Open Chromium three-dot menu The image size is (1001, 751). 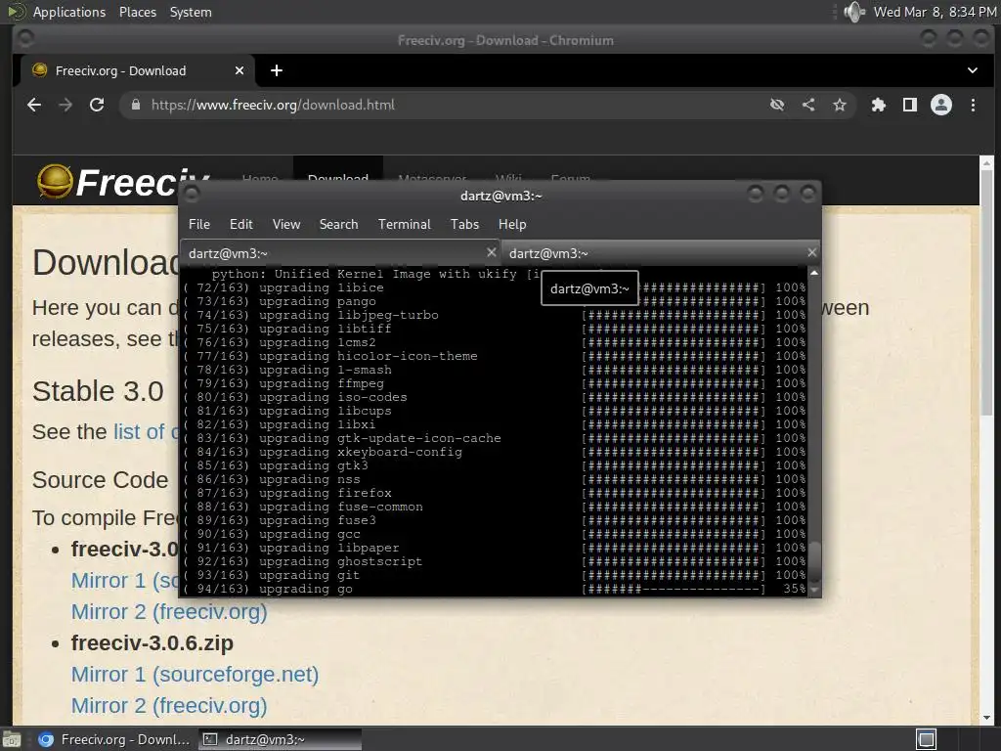pyautogui.click(x=973, y=105)
